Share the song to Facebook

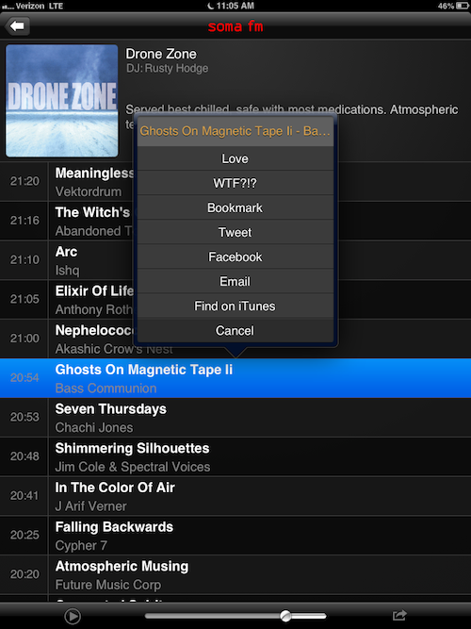[x=235, y=257]
